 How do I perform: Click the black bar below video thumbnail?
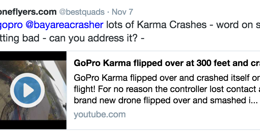coord(33,125)
